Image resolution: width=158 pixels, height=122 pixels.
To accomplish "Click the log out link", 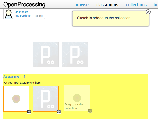I will click(39, 16).
